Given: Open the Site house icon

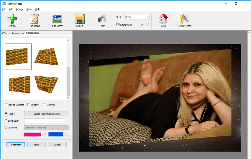Looking at the screenshot, I should pyautogui.click(x=163, y=19).
